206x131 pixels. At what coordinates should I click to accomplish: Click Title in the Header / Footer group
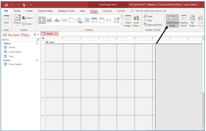(x=148, y=21)
